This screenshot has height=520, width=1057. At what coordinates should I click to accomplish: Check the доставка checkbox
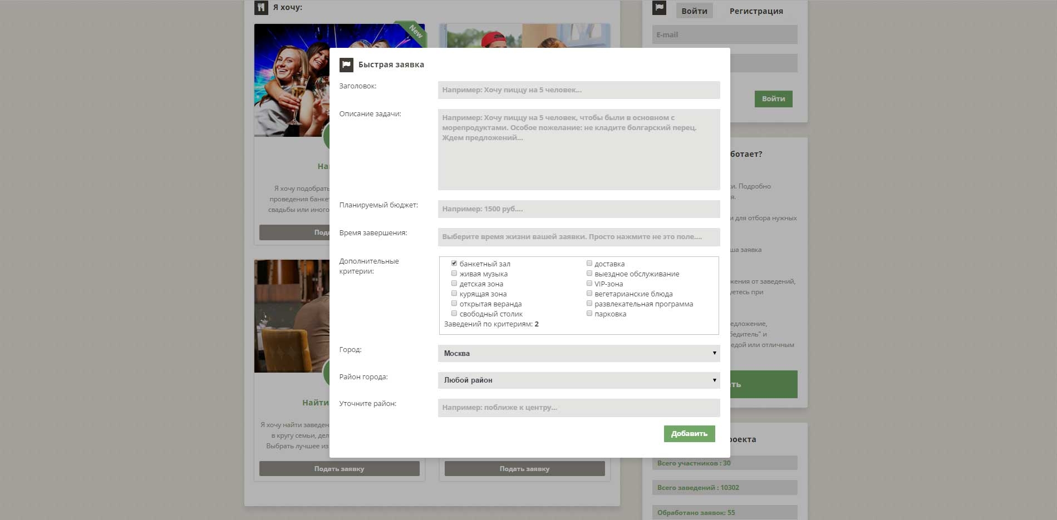(x=589, y=264)
